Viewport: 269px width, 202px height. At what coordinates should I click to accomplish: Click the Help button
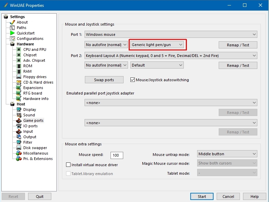254,197
